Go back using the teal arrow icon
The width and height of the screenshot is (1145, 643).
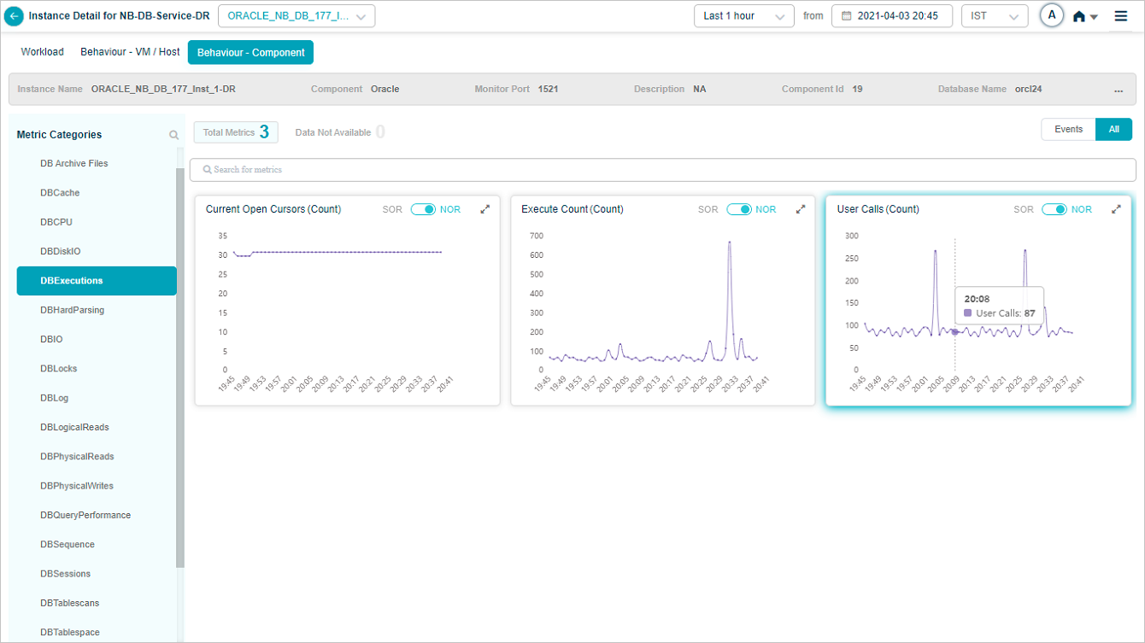point(15,16)
